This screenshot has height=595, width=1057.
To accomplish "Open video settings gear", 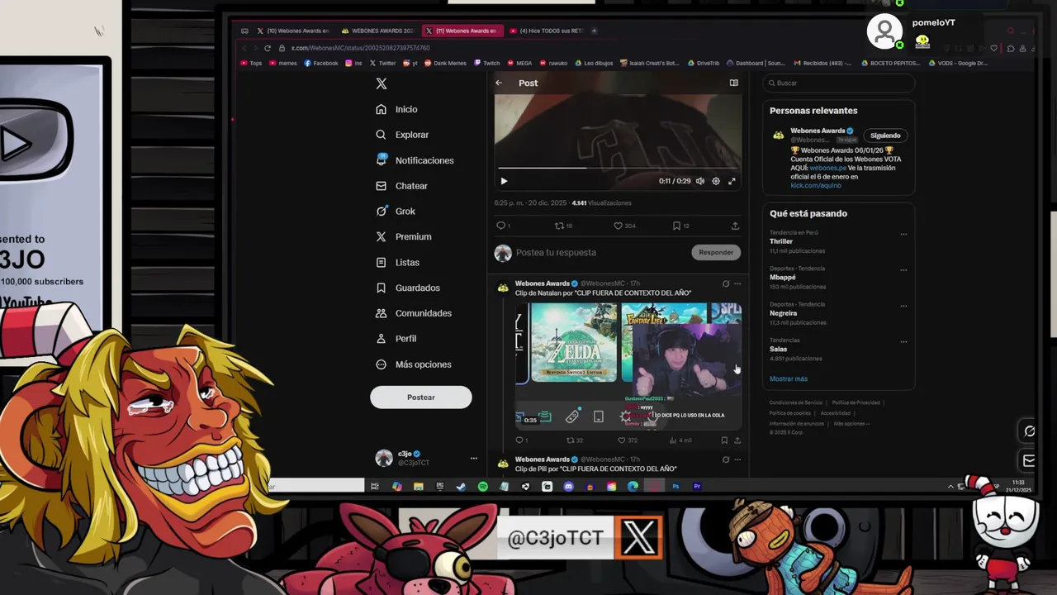I will click(x=716, y=181).
